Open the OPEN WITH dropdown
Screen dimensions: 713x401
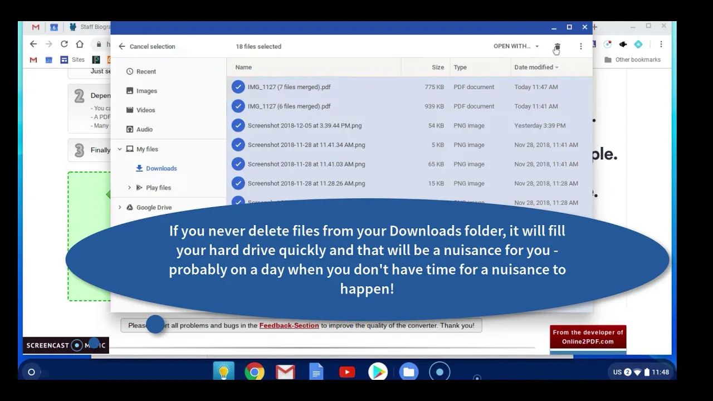click(516, 46)
